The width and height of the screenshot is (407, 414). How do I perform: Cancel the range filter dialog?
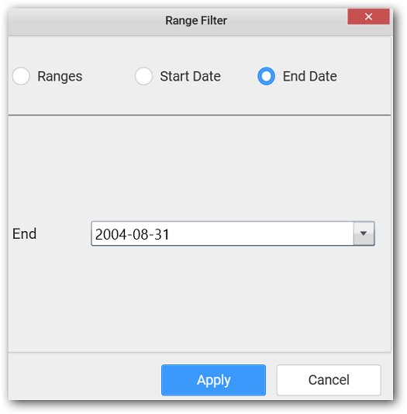[x=329, y=380]
